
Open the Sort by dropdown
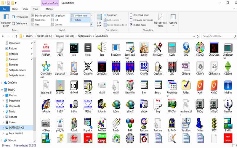99,20
